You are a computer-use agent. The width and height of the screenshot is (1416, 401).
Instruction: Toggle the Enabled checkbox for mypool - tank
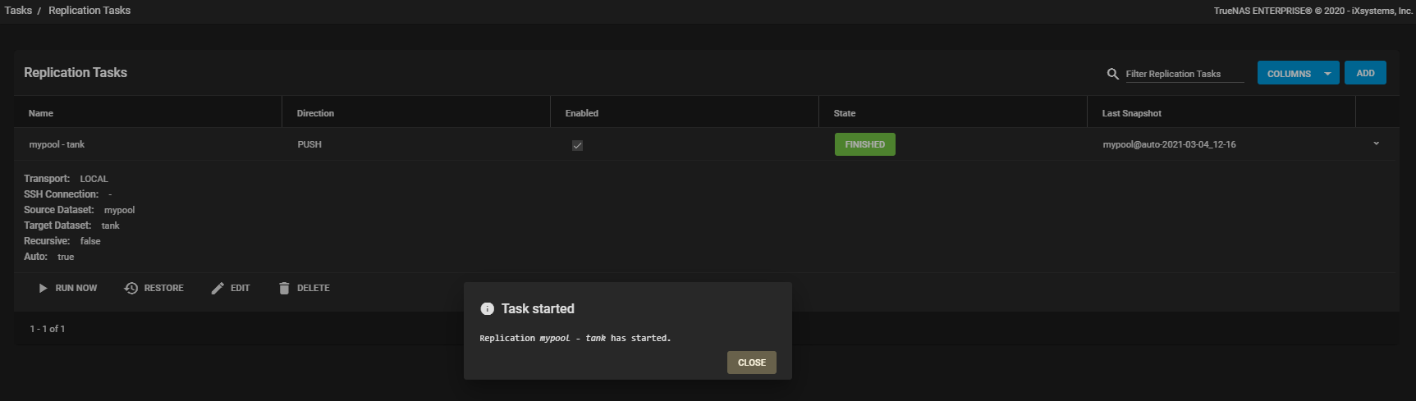578,145
